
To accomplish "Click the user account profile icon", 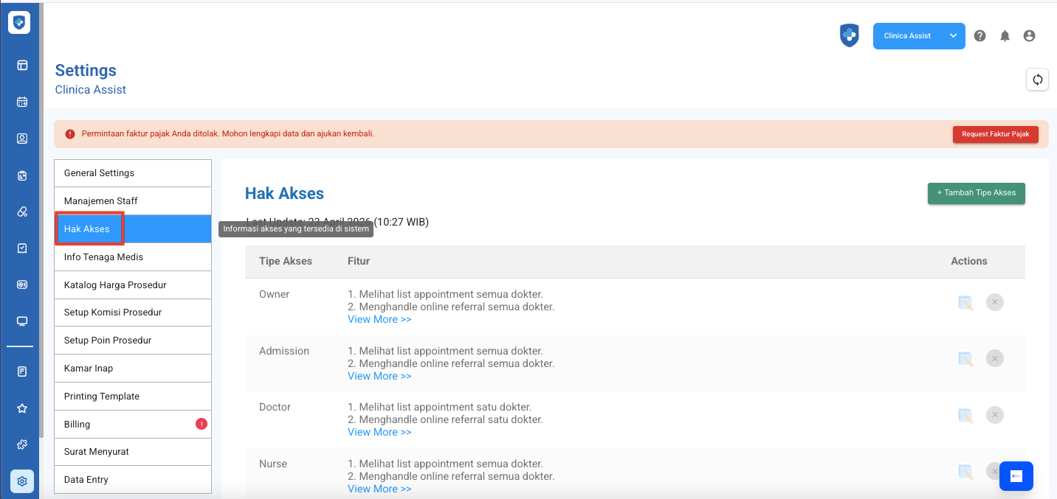I will [x=1029, y=36].
